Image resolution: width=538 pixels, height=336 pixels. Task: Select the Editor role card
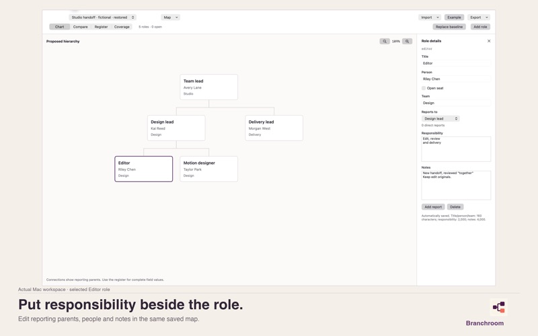tap(143, 169)
